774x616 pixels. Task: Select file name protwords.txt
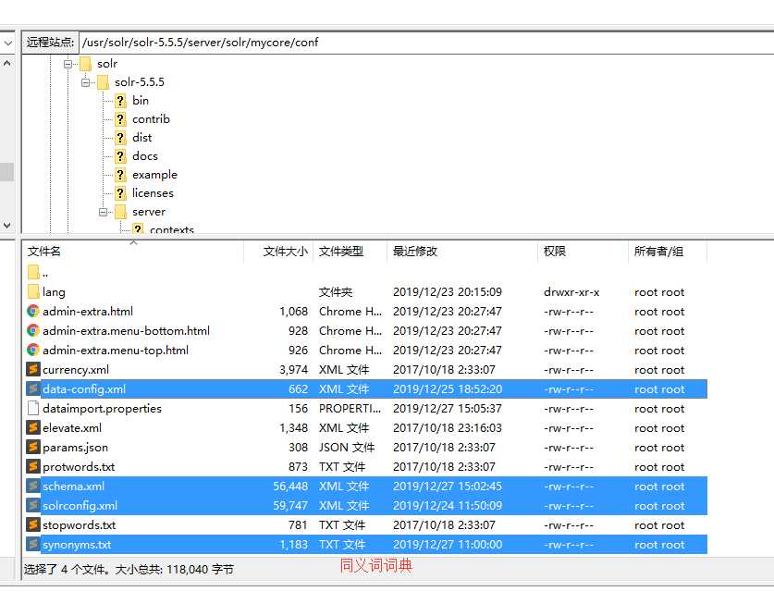79,467
